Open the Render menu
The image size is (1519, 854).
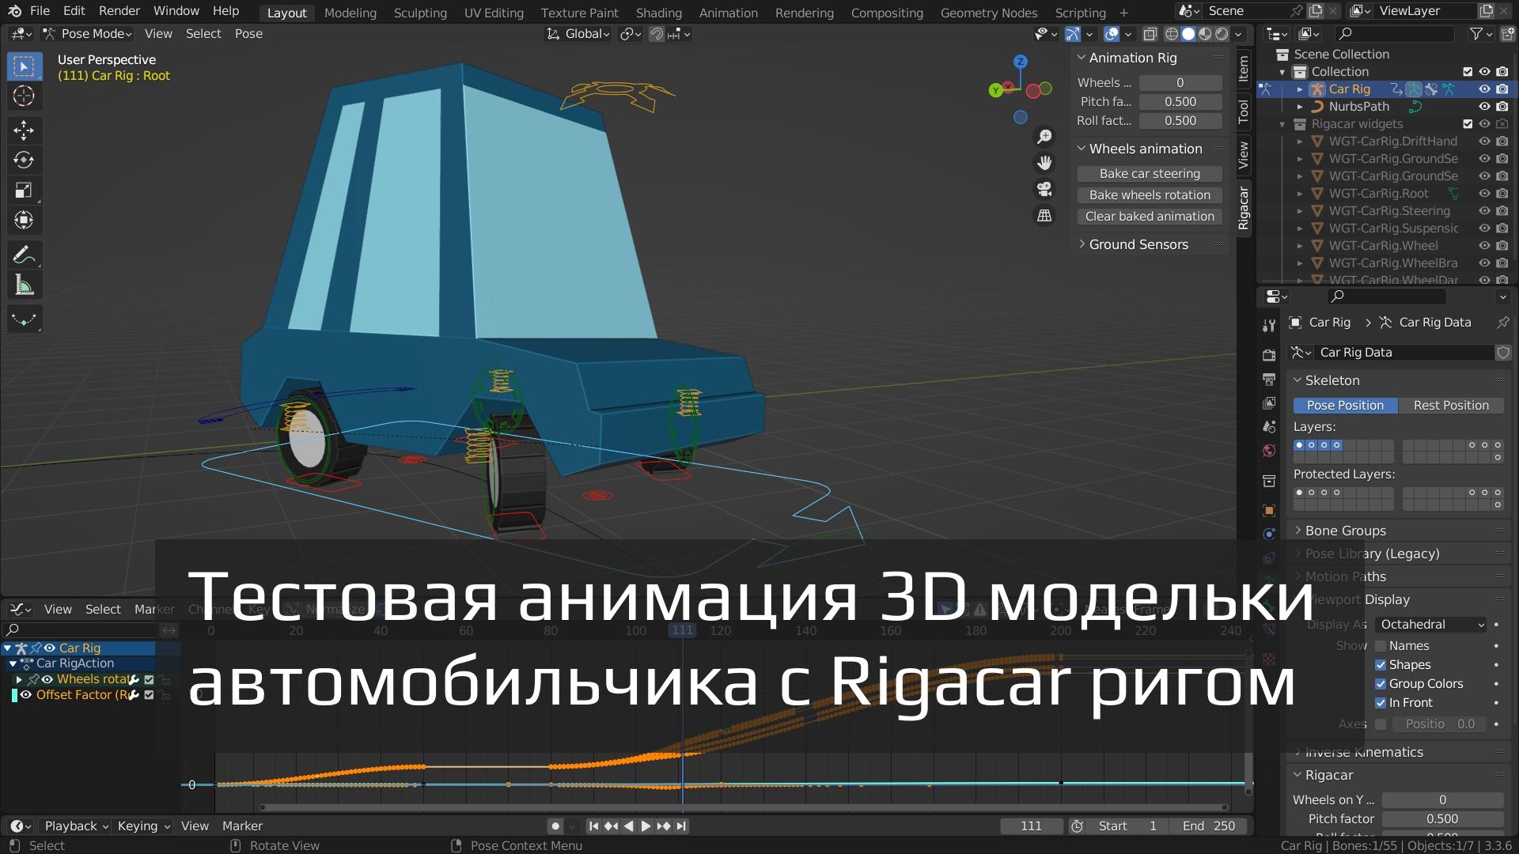(x=119, y=10)
